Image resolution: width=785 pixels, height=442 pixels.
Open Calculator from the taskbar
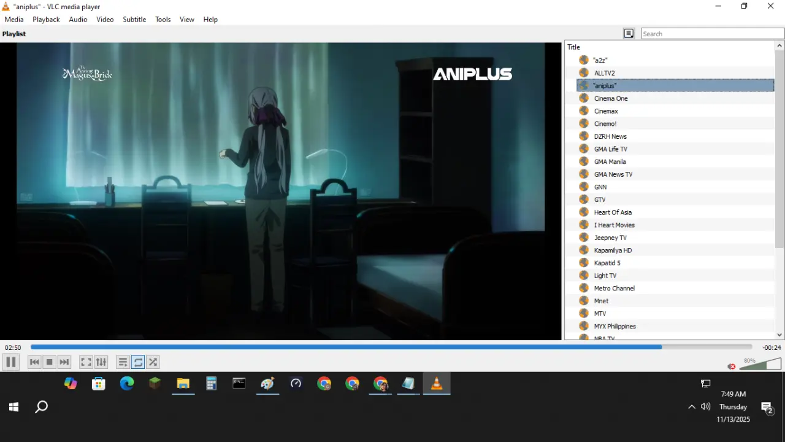click(x=212, y=384)
